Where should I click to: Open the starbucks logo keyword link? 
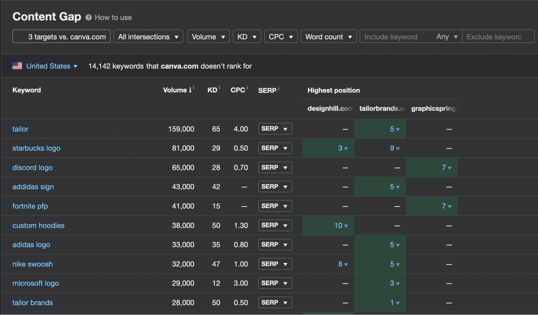pos(36,148)
